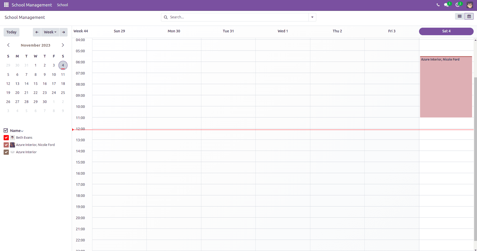Select November 10 in mini calendar
This screenshot has width=477, height=251.
point(54,75)
